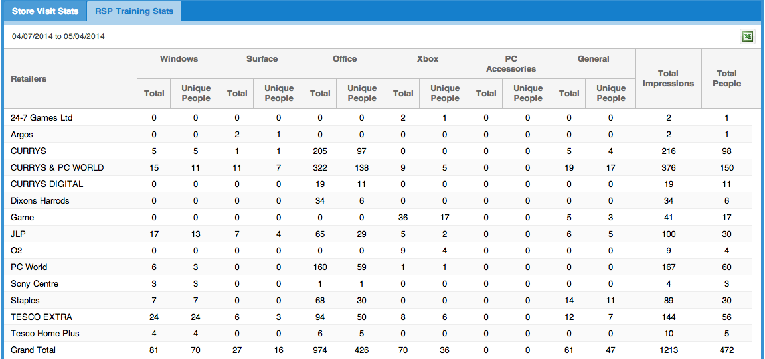Click the Retailers column header
Screen dimensions: 765x359
[29, 79]
